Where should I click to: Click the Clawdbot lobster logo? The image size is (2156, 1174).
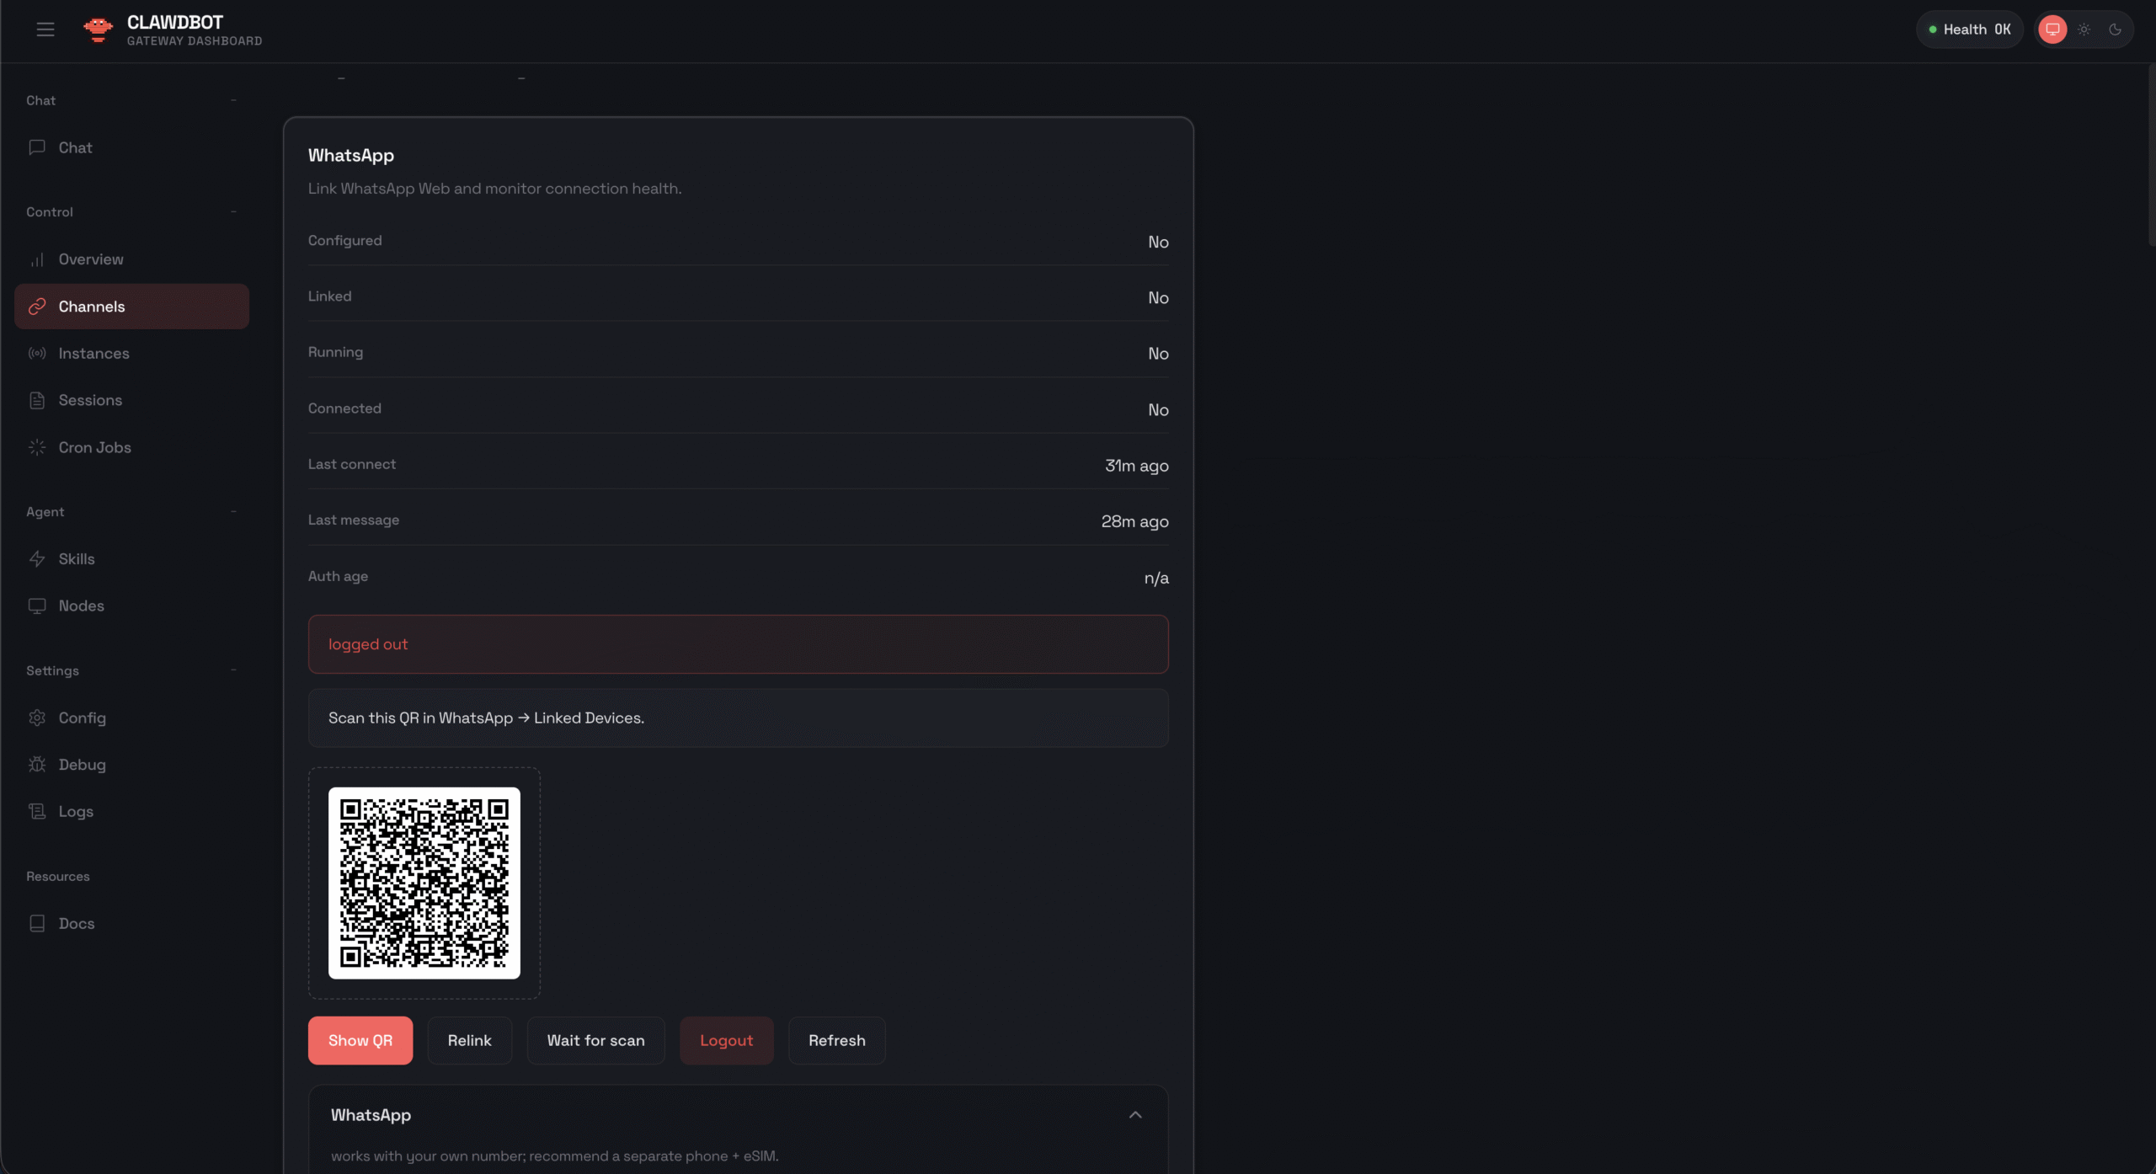pos(99,29)
